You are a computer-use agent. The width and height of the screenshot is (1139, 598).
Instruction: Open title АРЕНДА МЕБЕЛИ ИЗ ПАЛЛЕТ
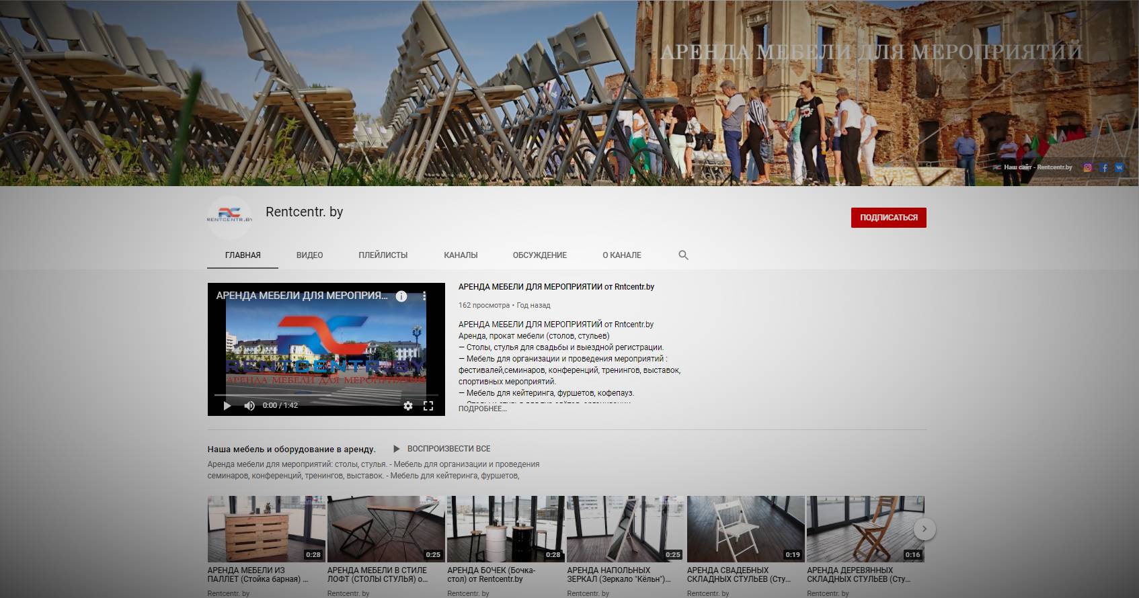(x=258, y=574)
